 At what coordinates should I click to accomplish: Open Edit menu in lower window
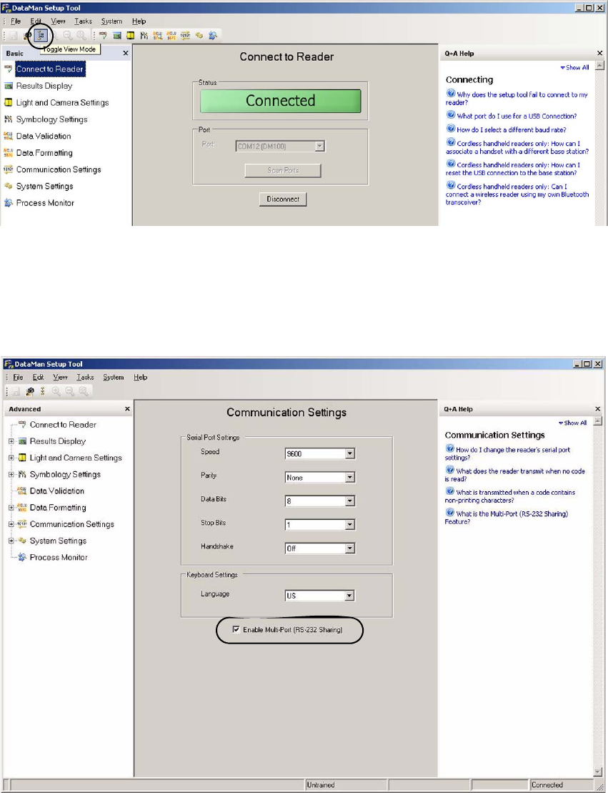pyautogui.click(x=38, y=378)
